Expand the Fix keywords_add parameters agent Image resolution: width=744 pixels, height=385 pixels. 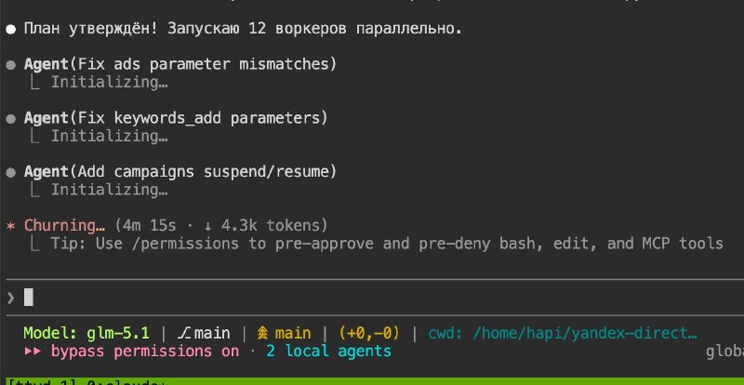[x=177, y=119]
